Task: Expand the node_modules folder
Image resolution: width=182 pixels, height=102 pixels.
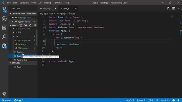Action: pyautogui.click(x=14, y=28)
